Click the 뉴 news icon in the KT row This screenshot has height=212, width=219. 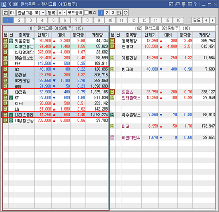[x=11, y=97]
